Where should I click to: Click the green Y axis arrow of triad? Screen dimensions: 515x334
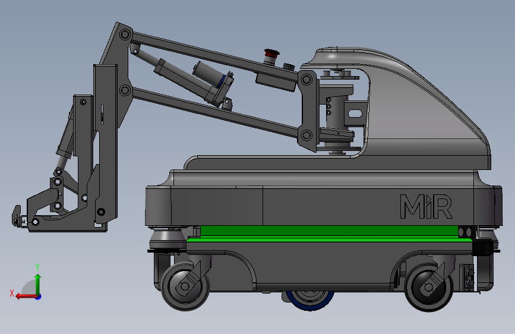coord(38,284)
